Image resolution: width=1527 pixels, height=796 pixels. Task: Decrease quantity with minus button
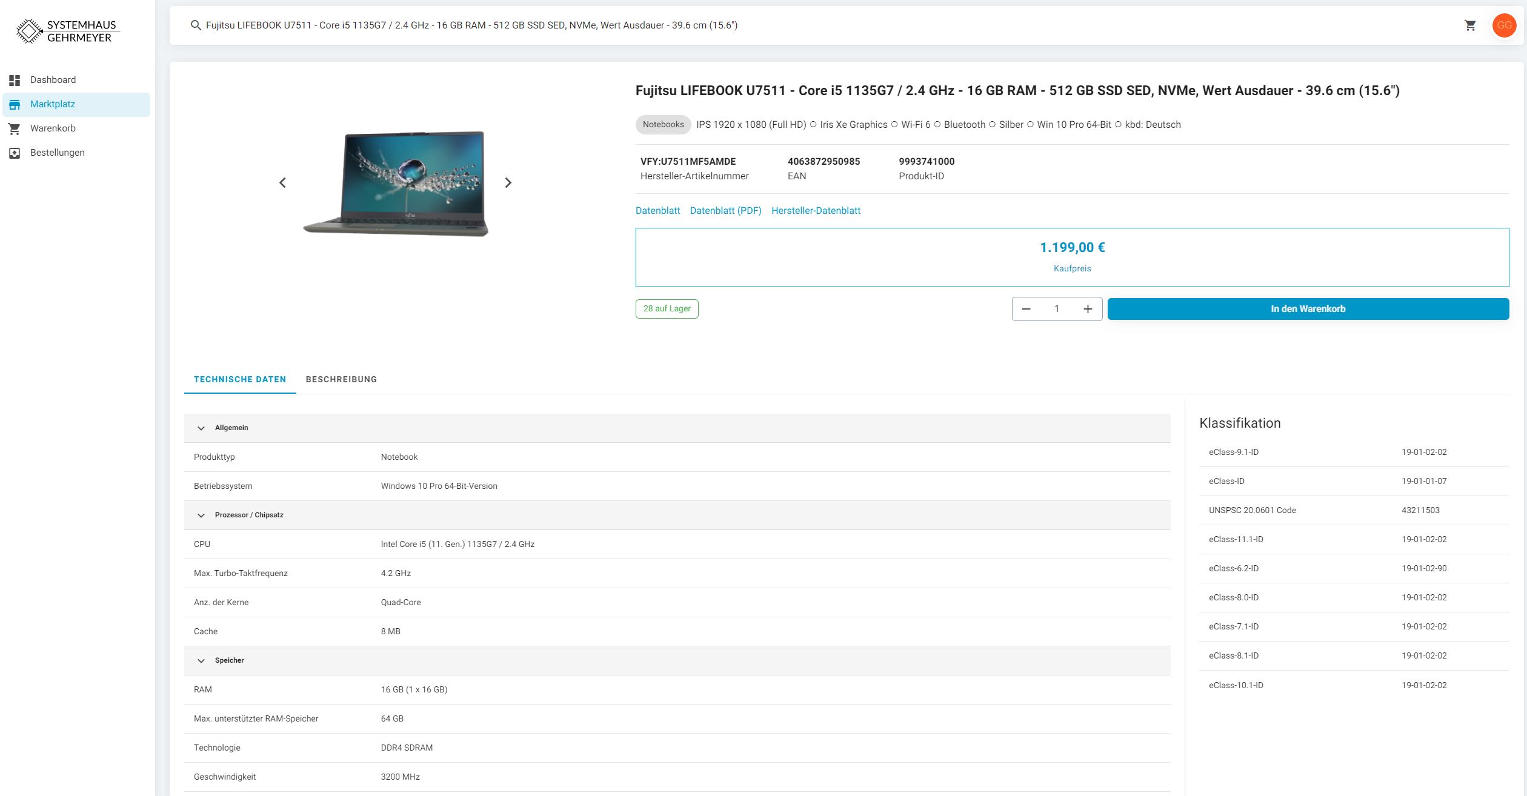1026,309
